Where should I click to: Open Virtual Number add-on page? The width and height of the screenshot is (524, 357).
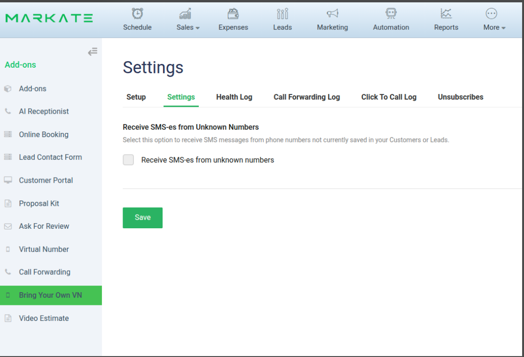click(x=44, y=249)
